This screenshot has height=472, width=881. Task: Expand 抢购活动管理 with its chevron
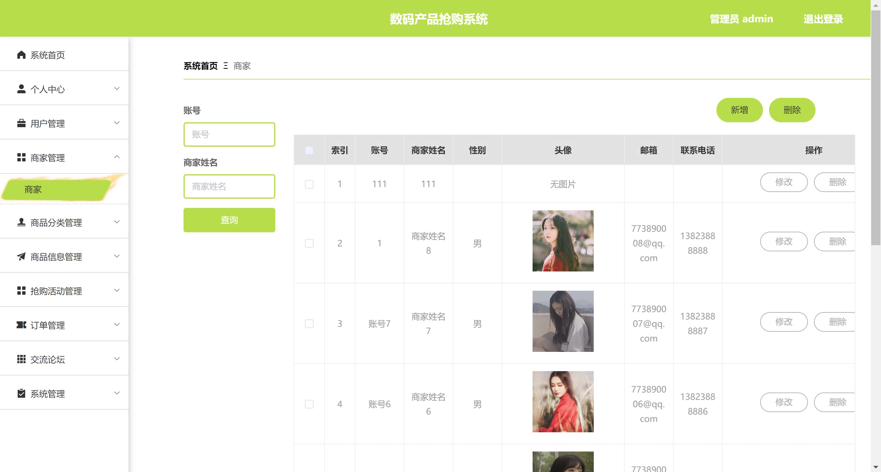tap(117, 290)
